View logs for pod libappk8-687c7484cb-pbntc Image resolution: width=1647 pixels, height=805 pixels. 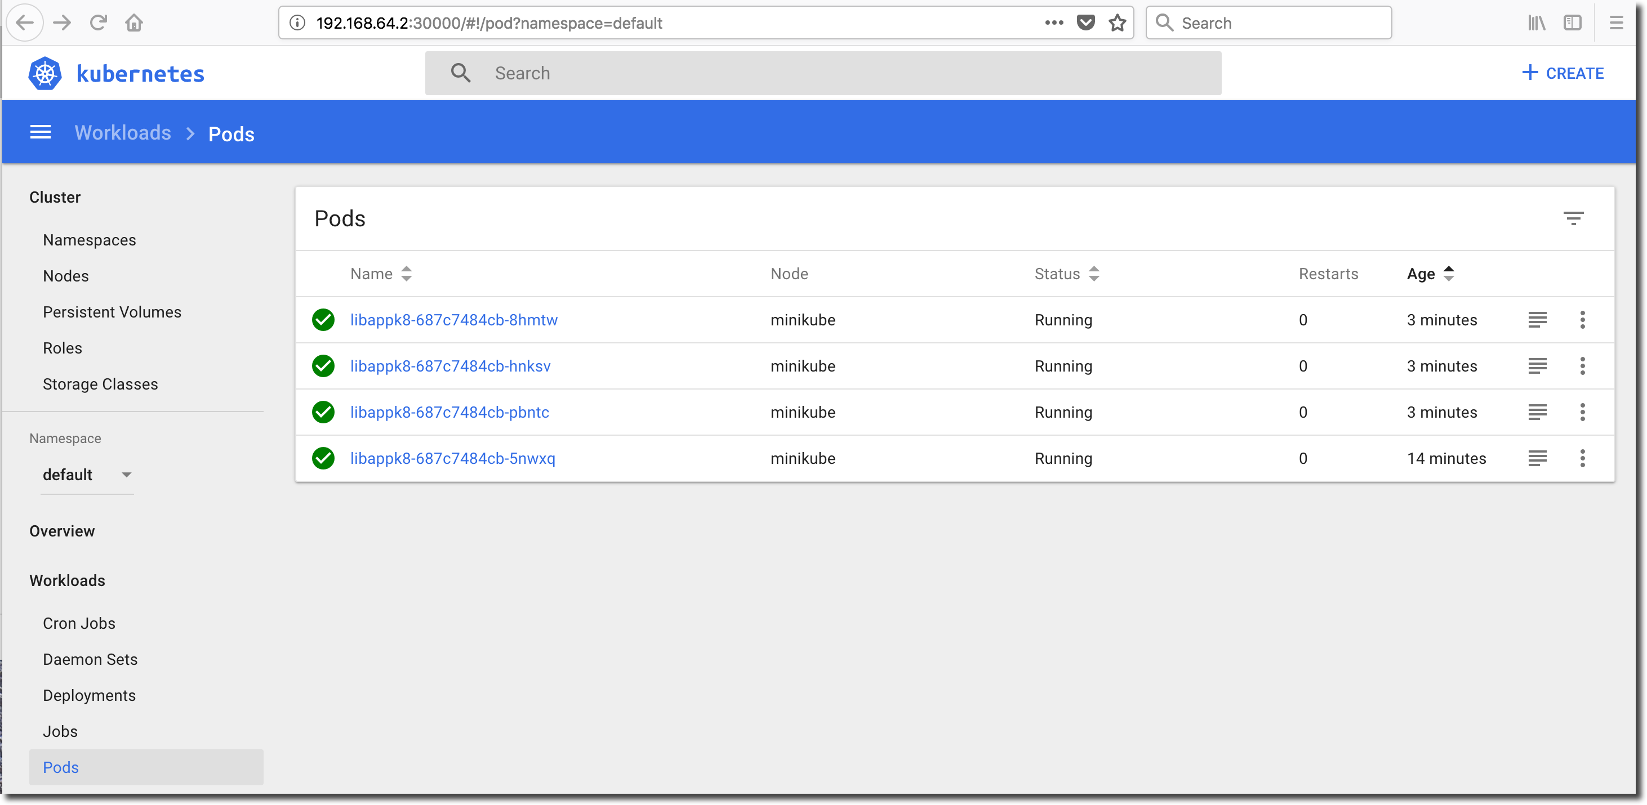coord(1537,412)
